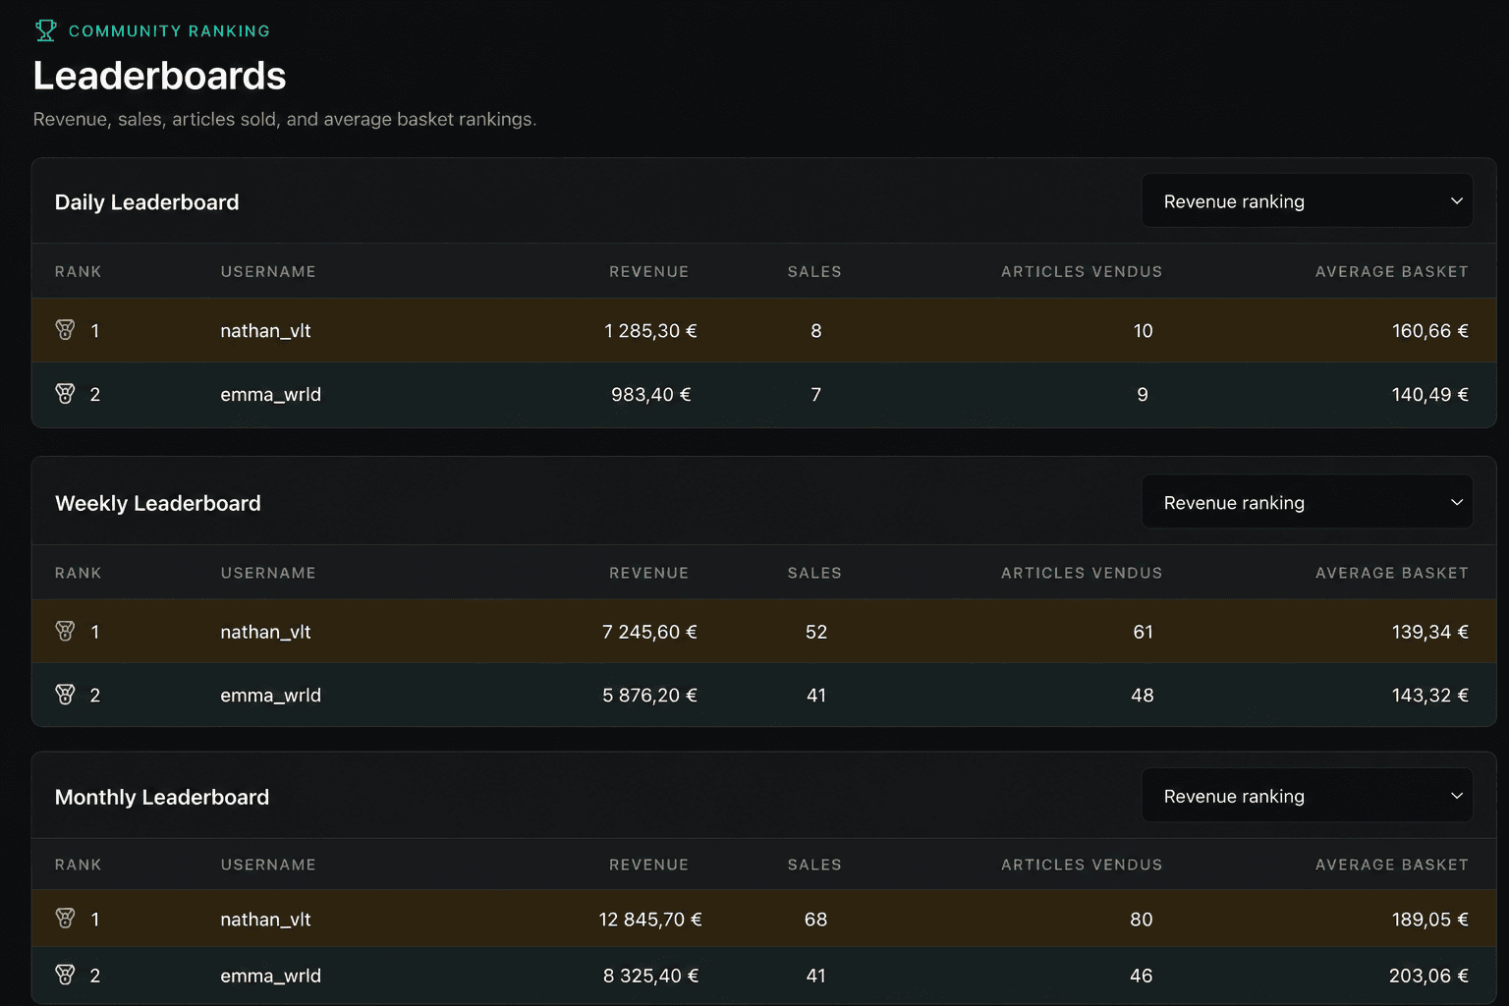Click the Sales column header in Daily Leaderboard
Image resolution: width=1509 pixels, height=1006 pixels.
coord(814,271)
